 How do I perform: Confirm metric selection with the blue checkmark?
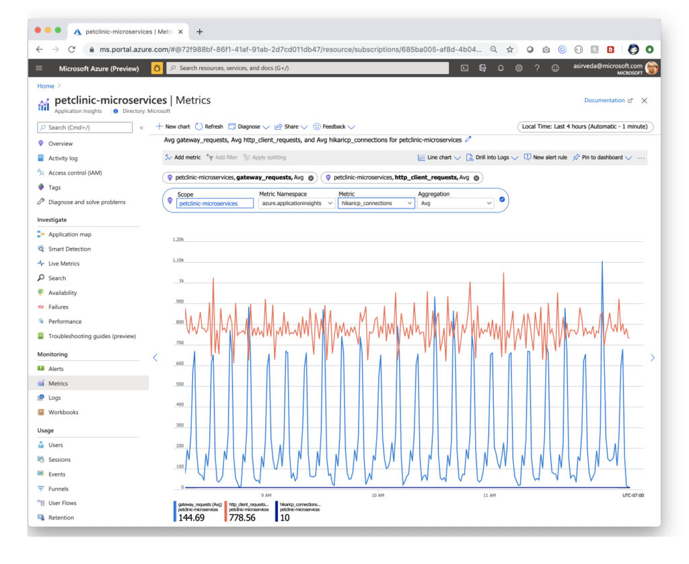point(501,200)
